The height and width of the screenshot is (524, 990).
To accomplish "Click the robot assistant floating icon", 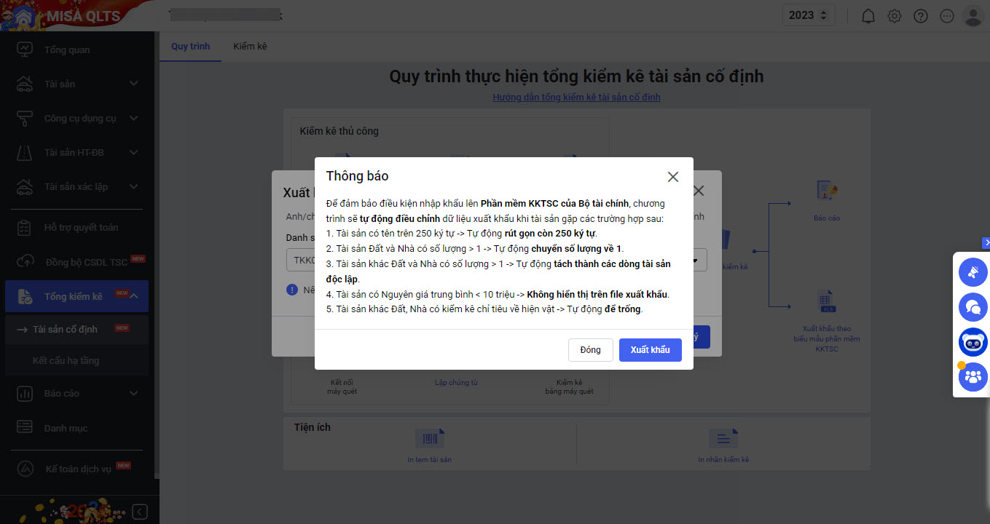I will pyautogui.click(x=973, y=342).
